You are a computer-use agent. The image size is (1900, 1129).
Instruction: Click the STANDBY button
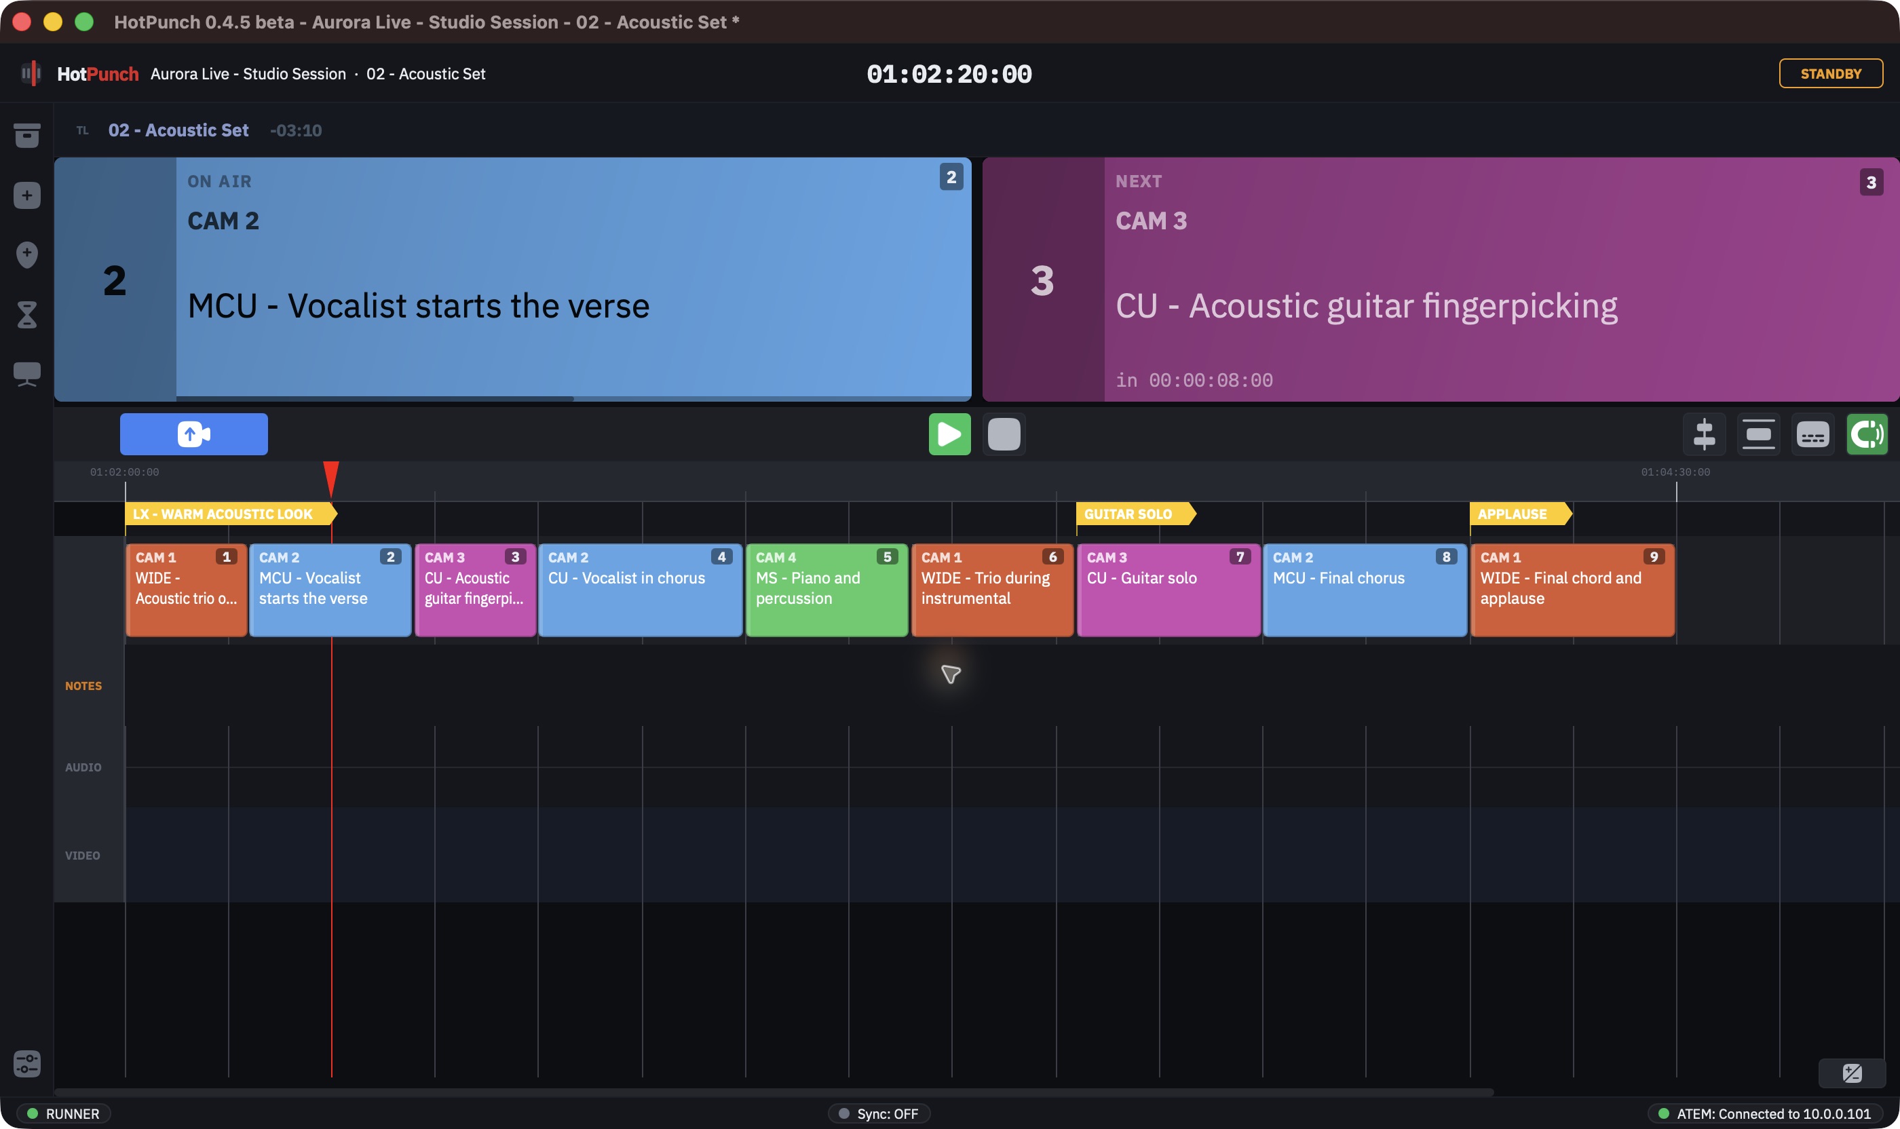[x=1831, y=74]
